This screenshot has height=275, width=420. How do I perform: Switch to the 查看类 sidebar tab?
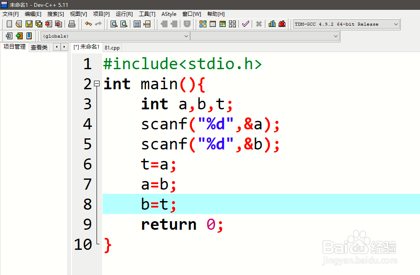click(39, 47)
